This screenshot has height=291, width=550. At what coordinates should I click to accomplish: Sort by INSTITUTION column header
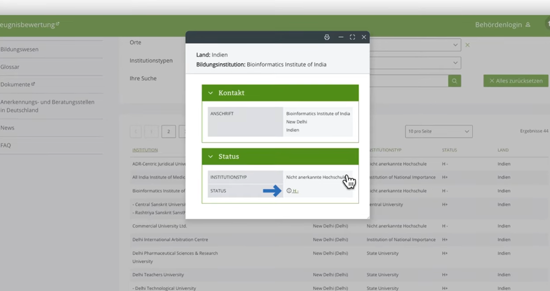click(145, 150)
